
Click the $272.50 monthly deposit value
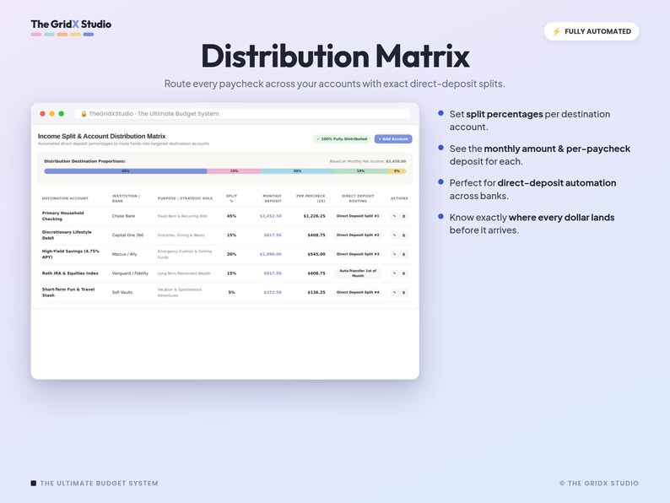[273, 292]
